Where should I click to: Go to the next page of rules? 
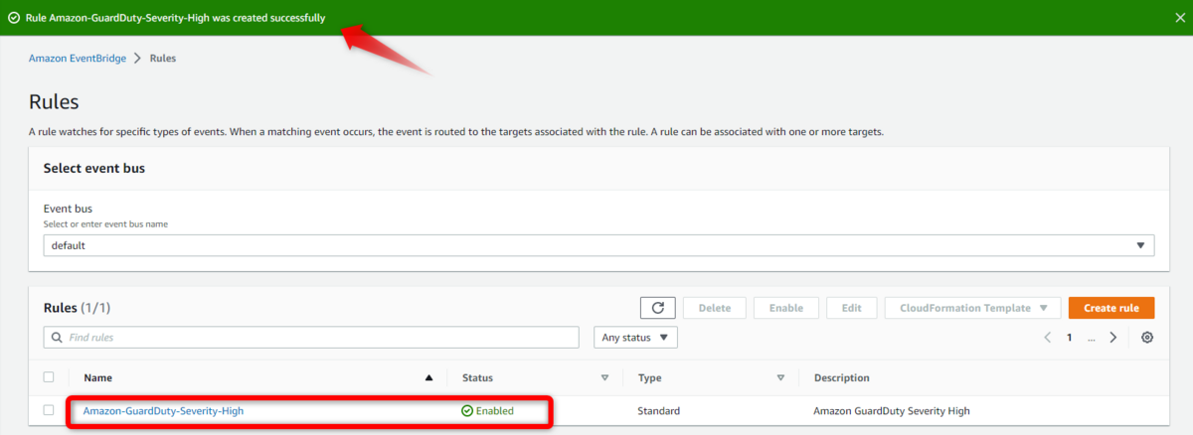pos(1113,338)
